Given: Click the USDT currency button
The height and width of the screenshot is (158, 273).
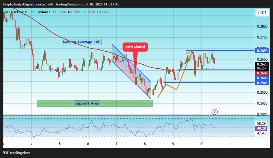Looking at the screenshot, I should tap(262, 13).
